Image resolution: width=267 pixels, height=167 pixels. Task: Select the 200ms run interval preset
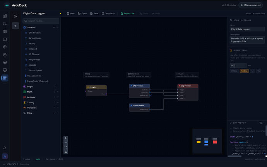click(234, 71)
